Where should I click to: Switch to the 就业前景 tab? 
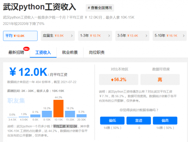[70, 52]
